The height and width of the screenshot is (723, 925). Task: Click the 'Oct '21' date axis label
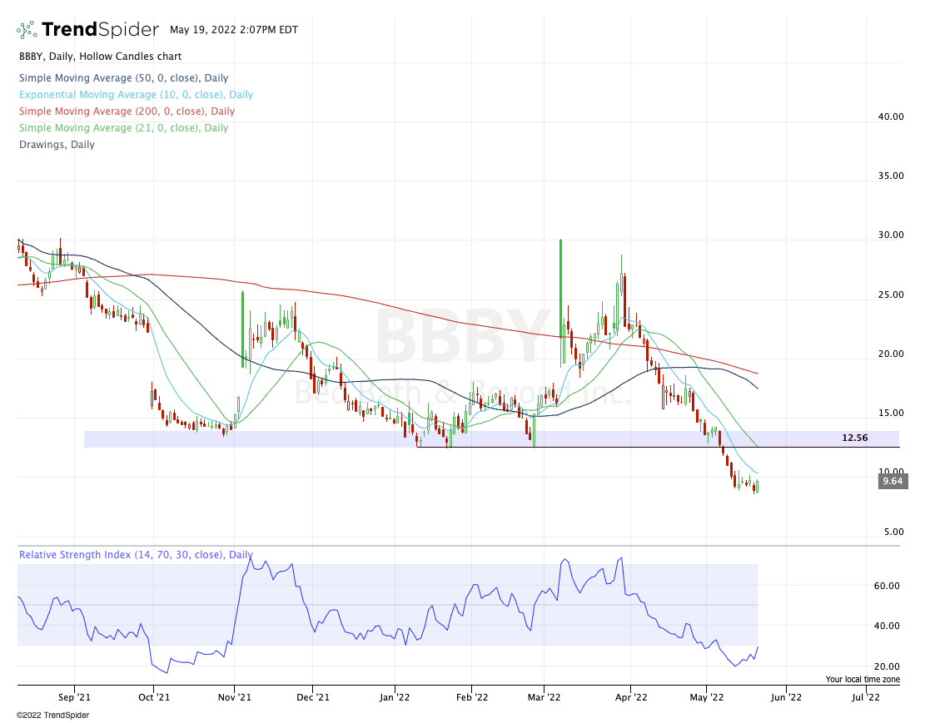(x=154, y=698)
